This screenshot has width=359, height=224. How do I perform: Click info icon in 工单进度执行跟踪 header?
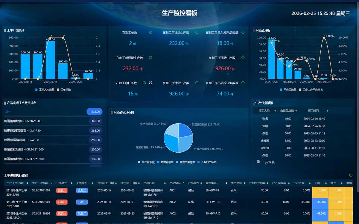point(351,175)
